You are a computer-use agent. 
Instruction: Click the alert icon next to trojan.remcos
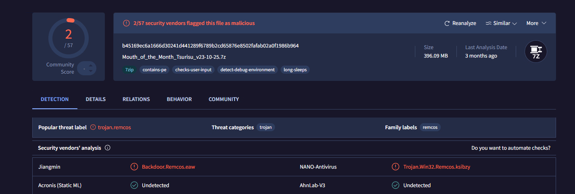(93, 127)
